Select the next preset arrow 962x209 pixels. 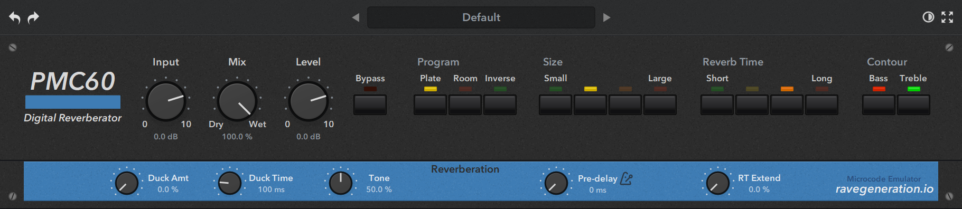[x=606, y=17]
